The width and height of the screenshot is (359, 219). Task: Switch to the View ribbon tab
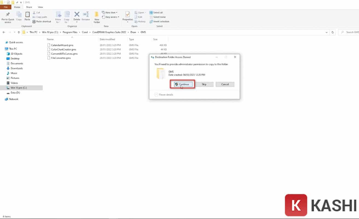coord(40,7)
